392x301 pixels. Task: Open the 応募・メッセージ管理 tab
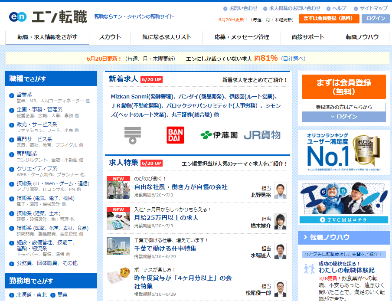pyautogui.click(x=242, y=37)
